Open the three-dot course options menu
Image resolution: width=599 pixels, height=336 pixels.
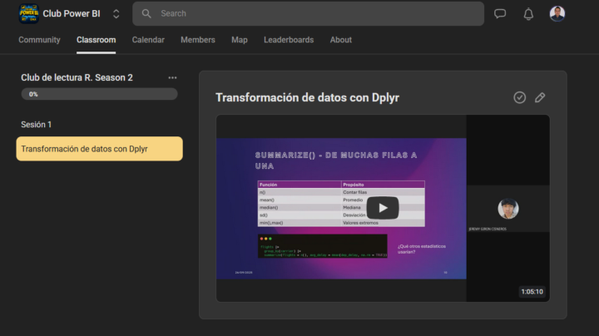(x=172, y=77)
